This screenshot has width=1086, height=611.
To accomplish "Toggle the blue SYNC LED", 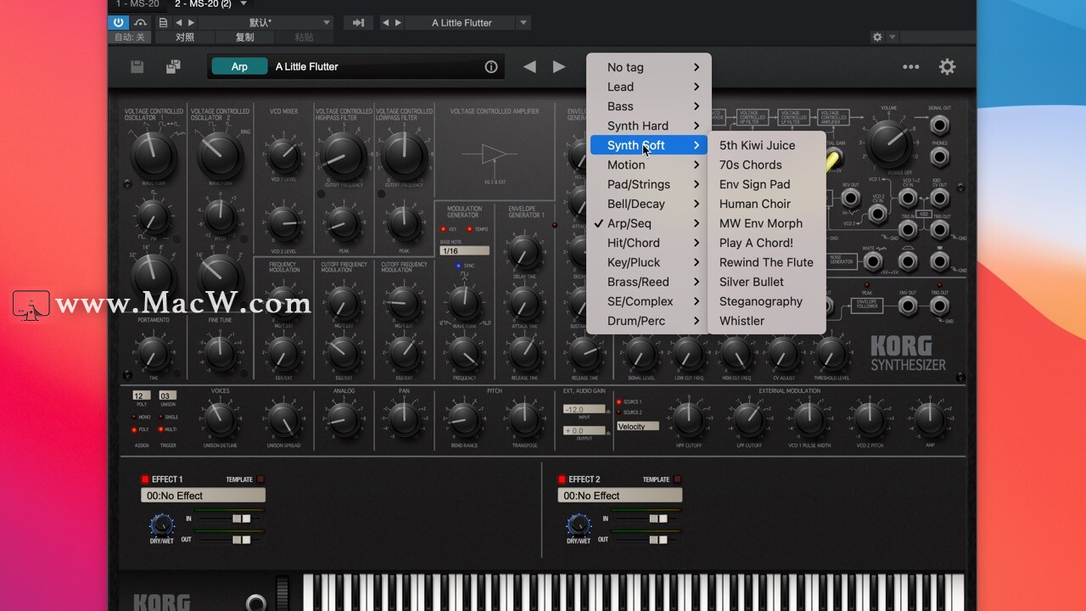I will point(458,266).
